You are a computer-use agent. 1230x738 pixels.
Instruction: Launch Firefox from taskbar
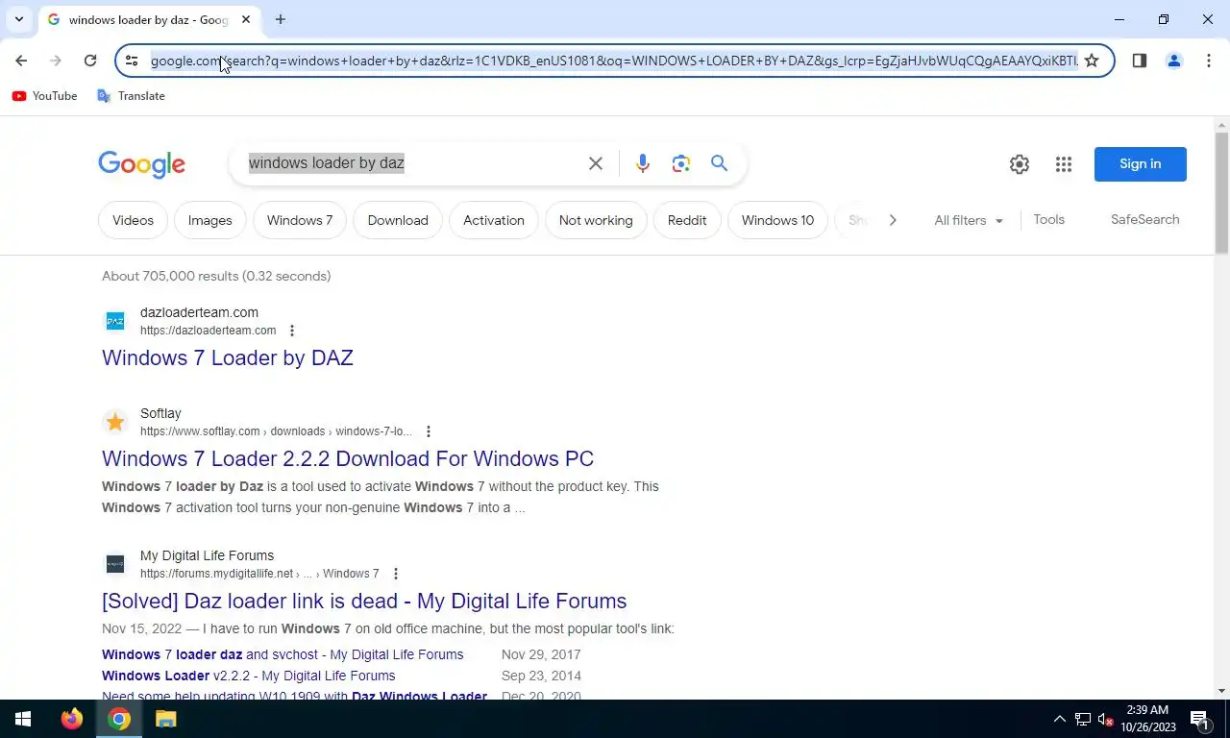coord(72,719)
